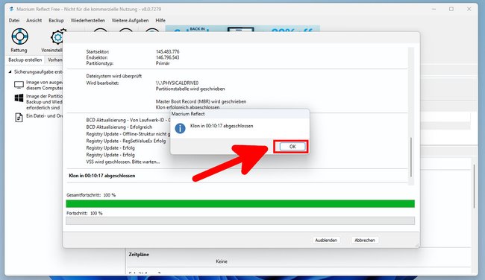
Task: Click the '\\.\PHYSICALDRIVE0' text
Action: pyautogui.click(x=178, y=83)
